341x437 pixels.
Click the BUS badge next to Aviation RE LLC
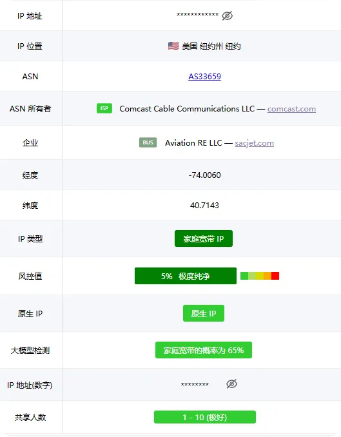coord(148,142)
